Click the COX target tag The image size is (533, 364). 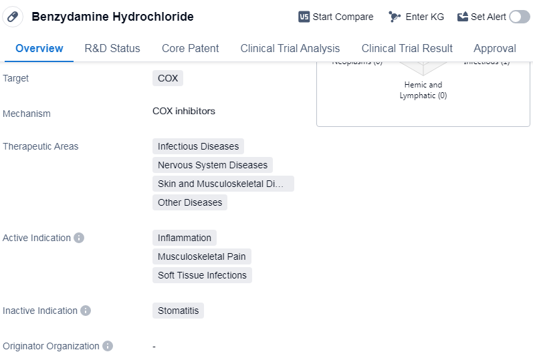click(x=168, y=78)
